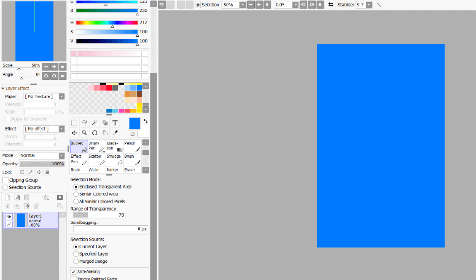The image size is (476, 280).
Task: Hide Layer1 using its visibility eye
Action: click(x=9, y=216)
